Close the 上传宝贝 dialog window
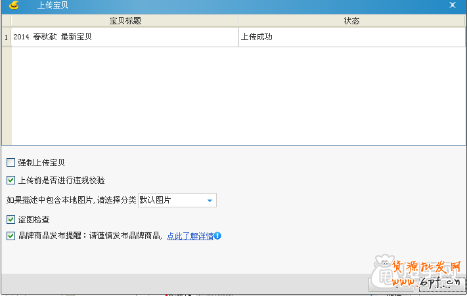467x296 pixels. click(x=452, y=5)
